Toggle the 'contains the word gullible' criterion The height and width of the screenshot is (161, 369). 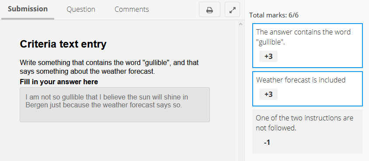(x=307, y=45)
